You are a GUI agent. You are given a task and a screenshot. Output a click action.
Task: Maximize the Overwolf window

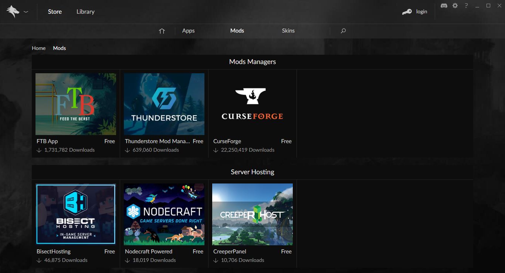(x=488, y=6)
